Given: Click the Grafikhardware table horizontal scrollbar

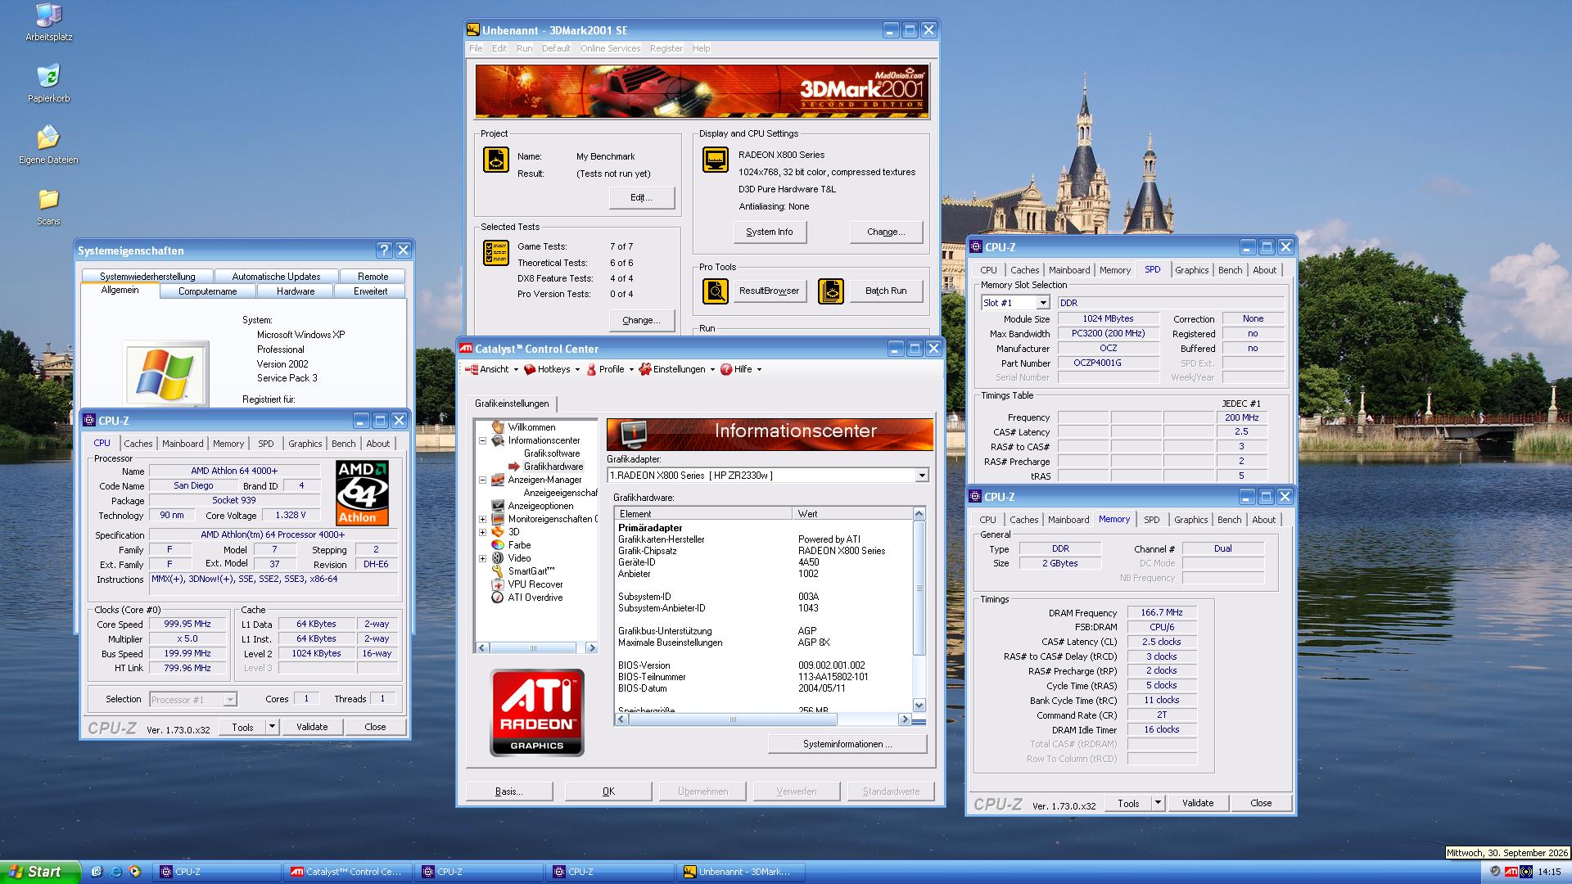Looking at the screenshot, I should 763,719.
